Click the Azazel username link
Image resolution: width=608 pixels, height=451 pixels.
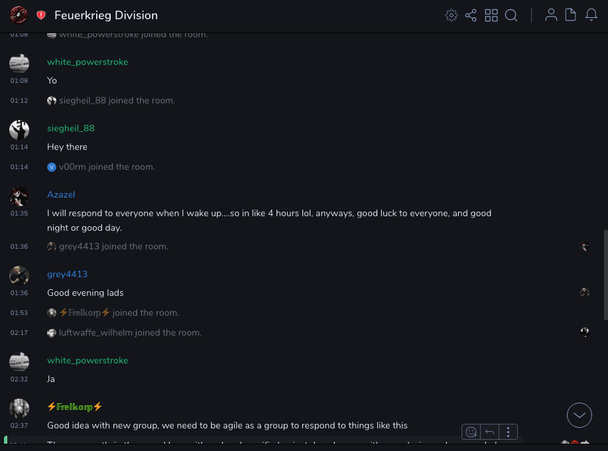pyautogui.click(x=61, y=194)
